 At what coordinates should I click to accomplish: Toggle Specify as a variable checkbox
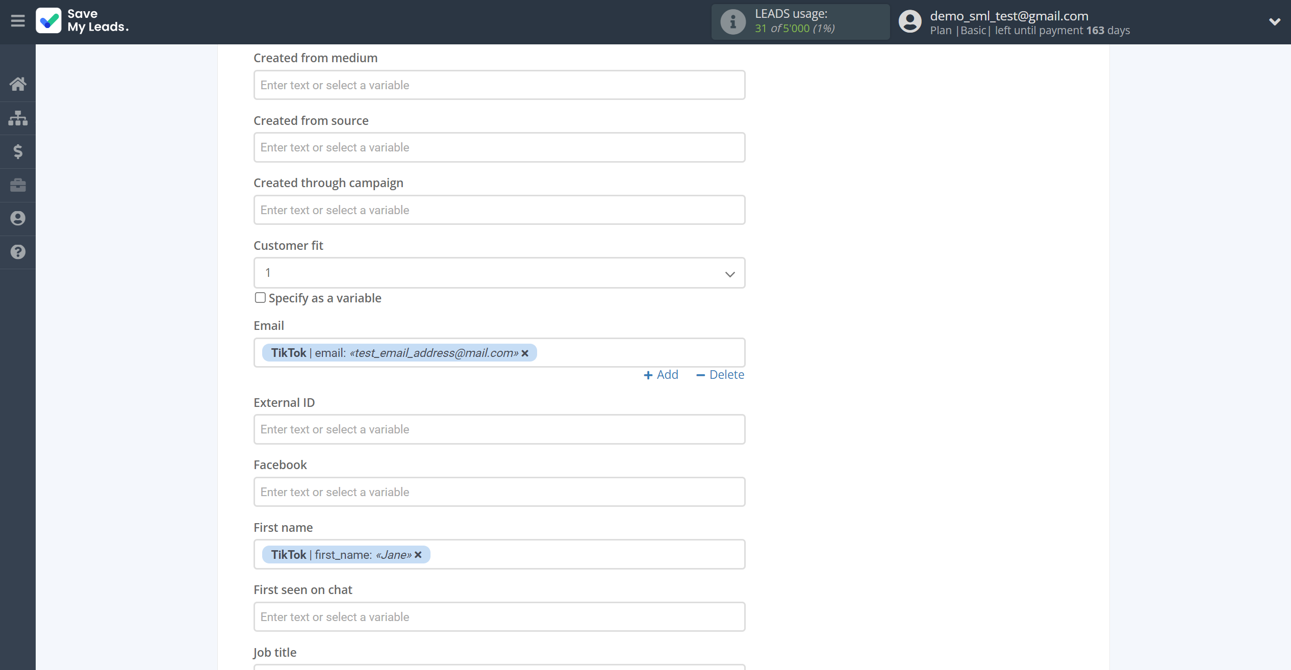click(x=260, y=298)
